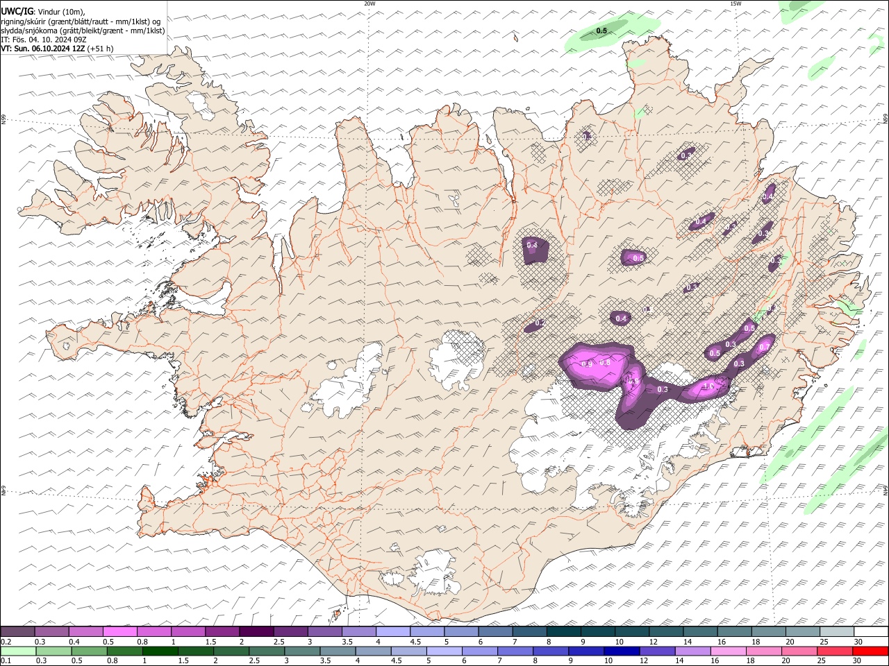
Task: Click the '0.1' value in the legend scale
Action: (x=6, y=661)
